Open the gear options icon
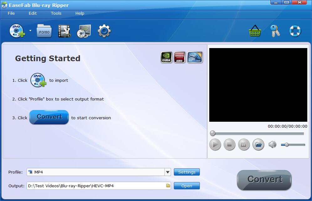The image size is (312, 201). (x=104, y=31)
